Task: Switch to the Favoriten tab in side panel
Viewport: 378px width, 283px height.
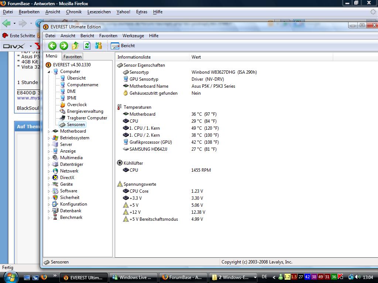Action: click(72, 56)
